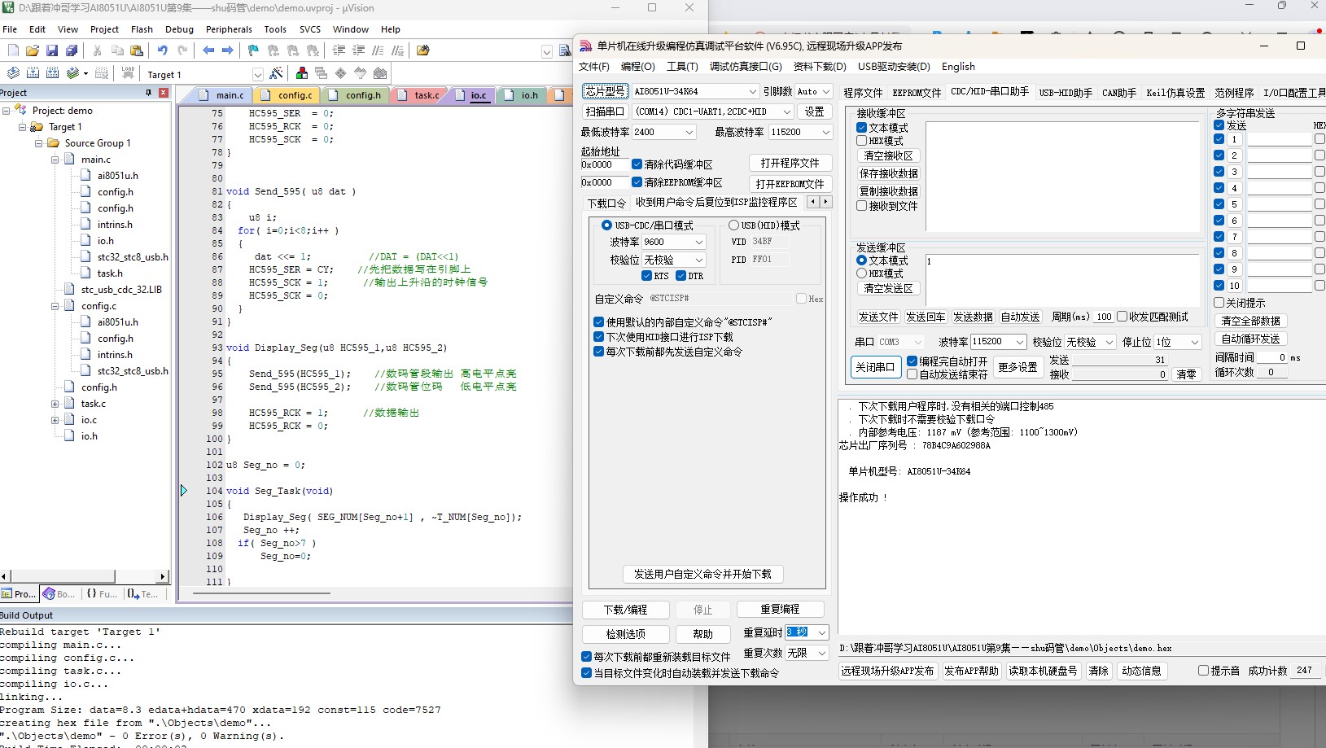The width and height of the screenshot is (1326, 748).
Task: Click the 打开程序文件 button
Action: tap(790, 163)
